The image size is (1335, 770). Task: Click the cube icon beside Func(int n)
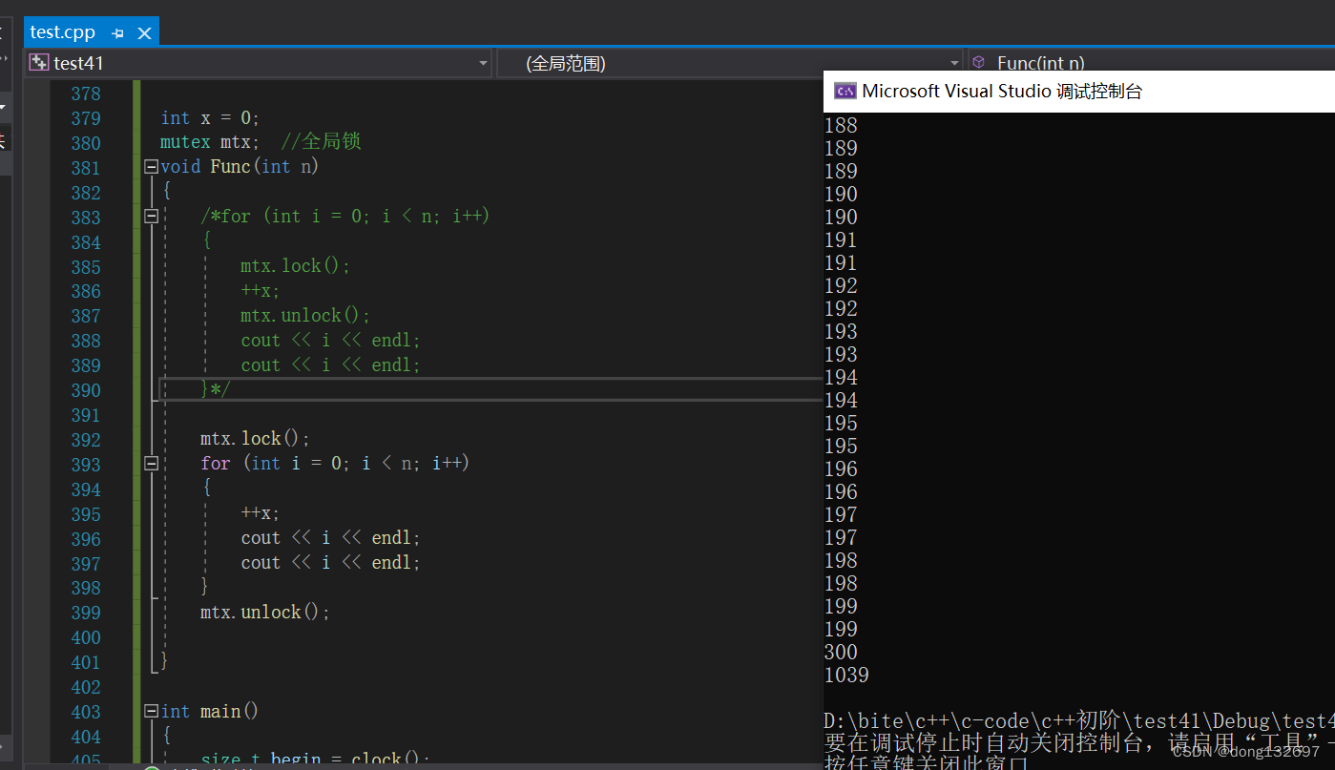click(978, 62)
